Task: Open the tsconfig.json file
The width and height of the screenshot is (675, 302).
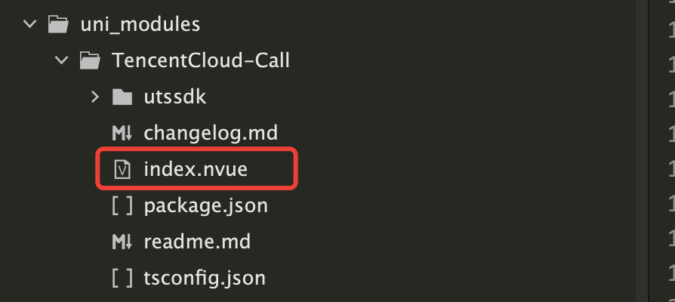Action: [205, 279]
